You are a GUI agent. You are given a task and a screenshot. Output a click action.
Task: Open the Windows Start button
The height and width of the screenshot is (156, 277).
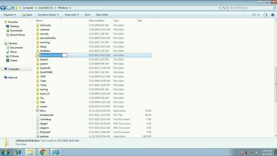tap(5, 152)
